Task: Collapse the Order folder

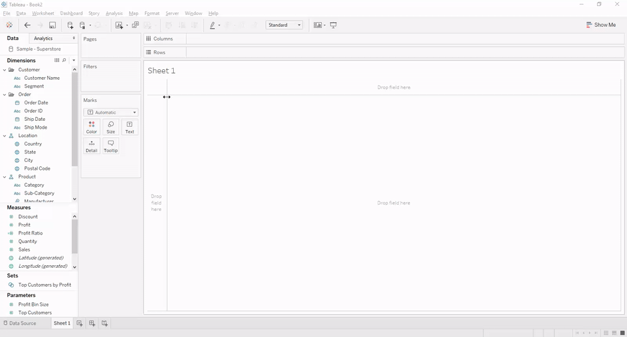Action: (x=5, y=94)
